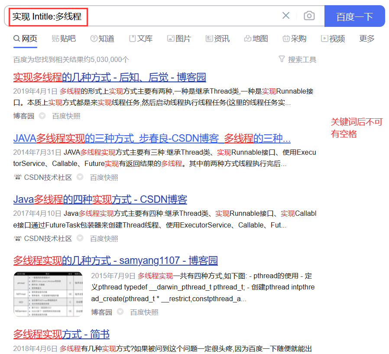Expand dropdown arrow under Java多线程的四种实现方式 result
This screenshot has height=354, width=389.
[x=80, y=238]
